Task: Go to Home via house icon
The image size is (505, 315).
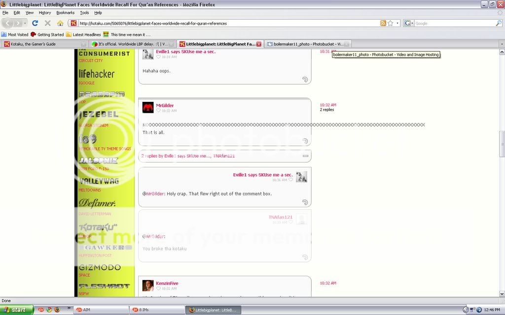Action: pos(60,23)
